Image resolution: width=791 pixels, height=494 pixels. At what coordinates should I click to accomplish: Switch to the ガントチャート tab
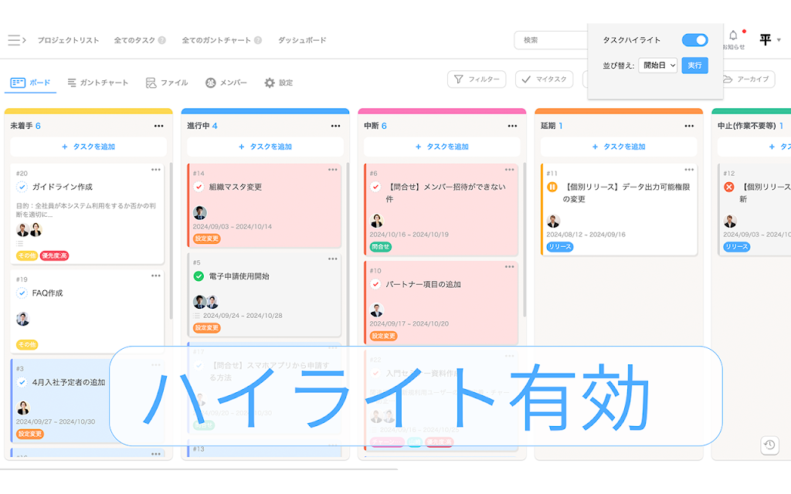pos(98,83)
